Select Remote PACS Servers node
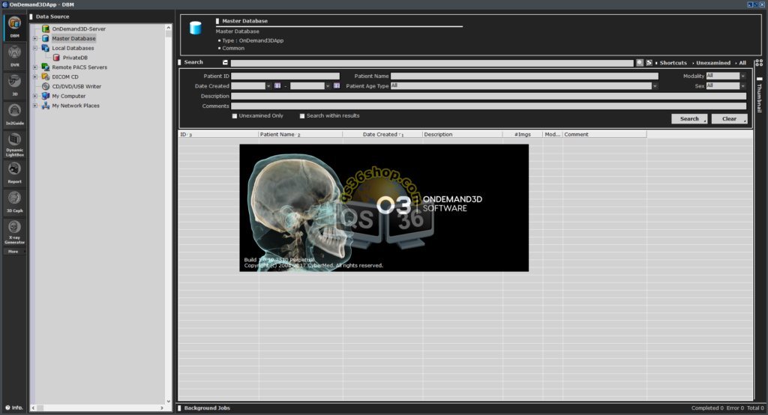Screen dimensions: 768x415 point(79,67)
